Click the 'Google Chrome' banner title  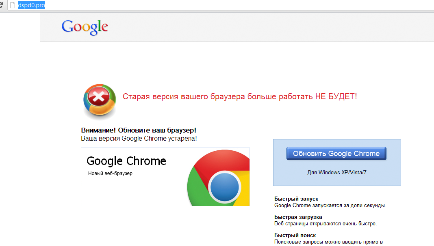coord(126,161)
